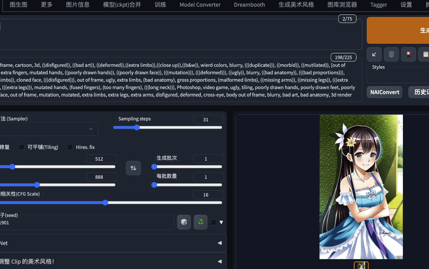Toggle the extra seed options checkbox
Viewport: 429px width, 269px height.
click(x=214, y=222)
